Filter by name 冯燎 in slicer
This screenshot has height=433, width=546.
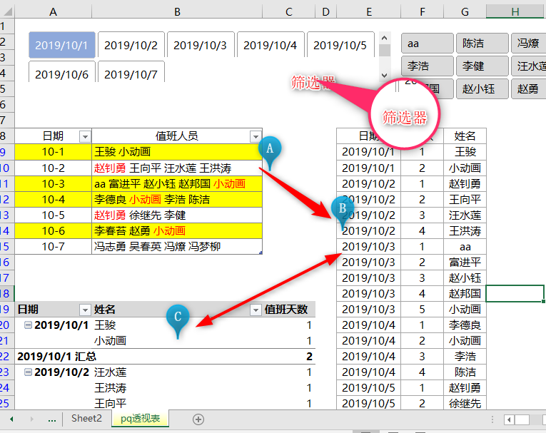529,44
